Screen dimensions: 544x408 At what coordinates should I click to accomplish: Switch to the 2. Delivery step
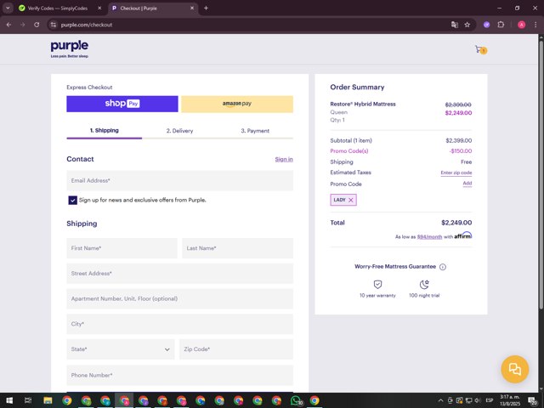pos(179,131)
